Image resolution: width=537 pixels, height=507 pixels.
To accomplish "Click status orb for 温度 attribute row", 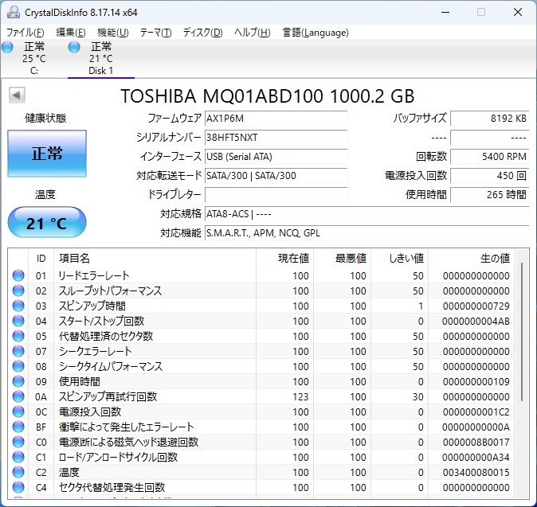I will tap(18, 472).
